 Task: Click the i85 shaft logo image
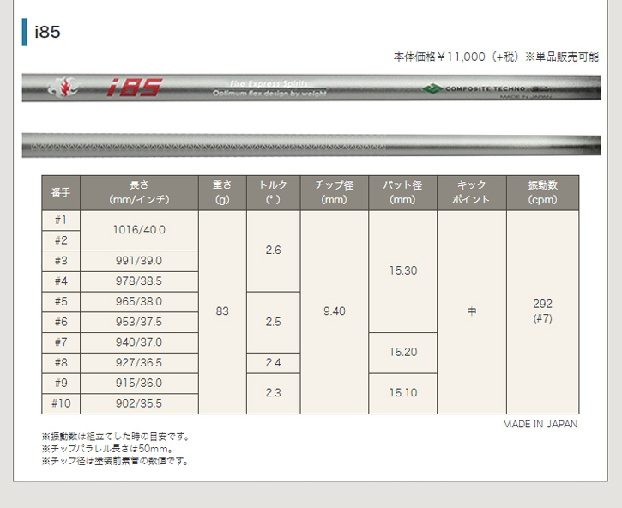pos(135,88)
